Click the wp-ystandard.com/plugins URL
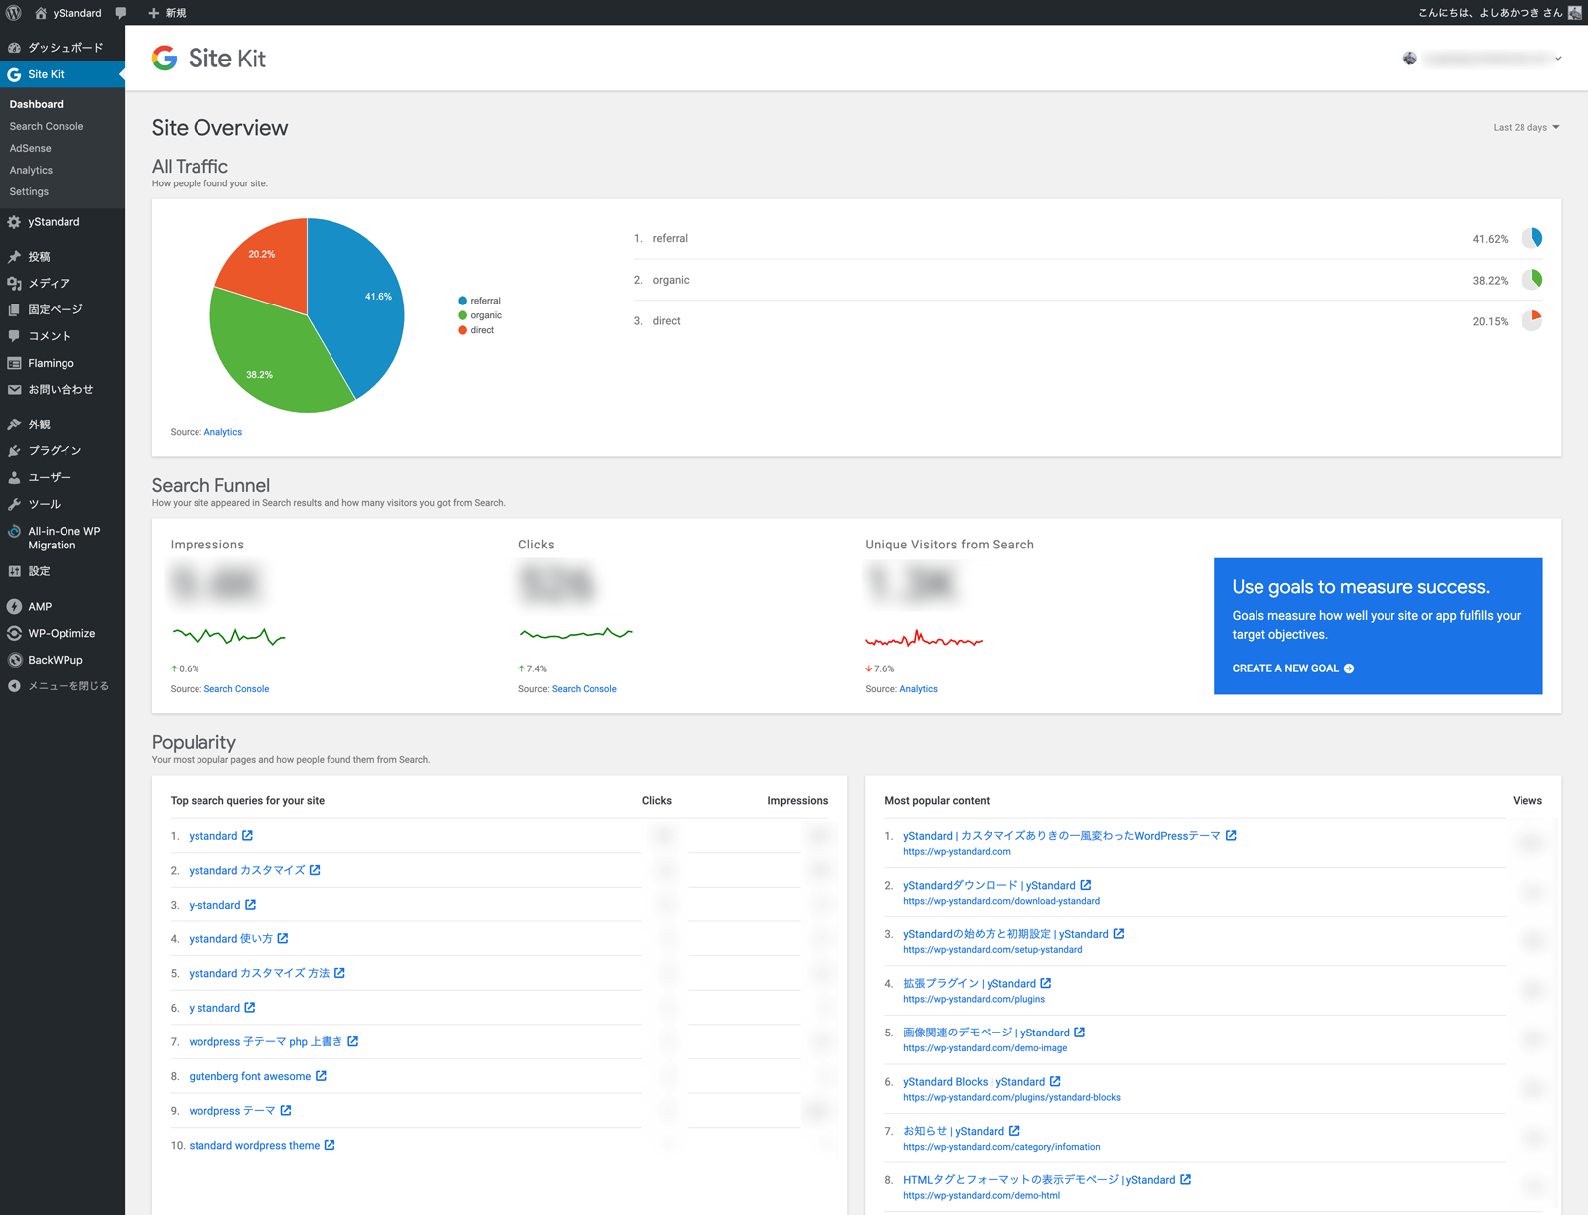 (974, 999)
